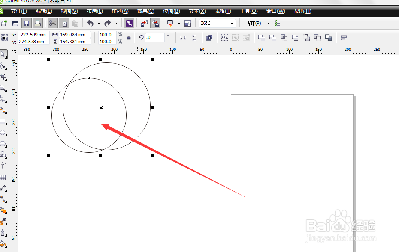The width and height of the screenshot is (399, 252).
Task: Open the 效果(C) menu
Action: (145, 11)
